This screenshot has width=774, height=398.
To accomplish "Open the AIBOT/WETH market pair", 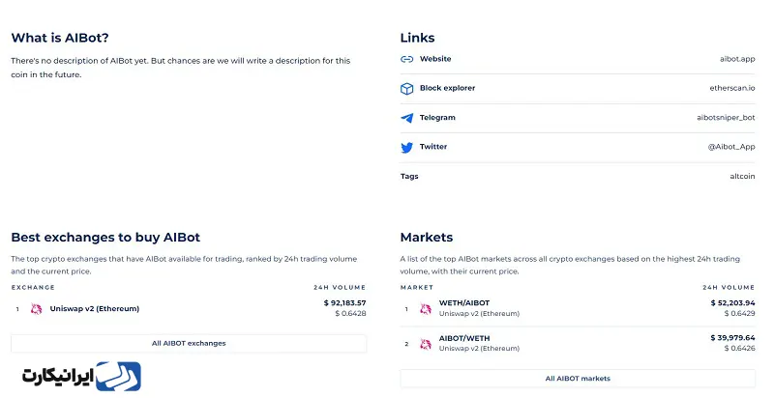I will click(464, 338).
